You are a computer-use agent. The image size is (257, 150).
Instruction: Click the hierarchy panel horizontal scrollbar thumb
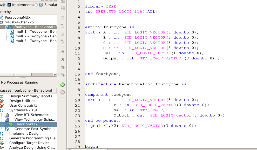click(16, 74)
